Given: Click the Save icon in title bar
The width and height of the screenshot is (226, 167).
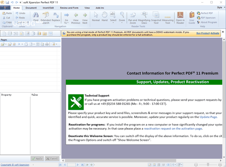Looking at the screenshot, I should click(x=7, y=3).
